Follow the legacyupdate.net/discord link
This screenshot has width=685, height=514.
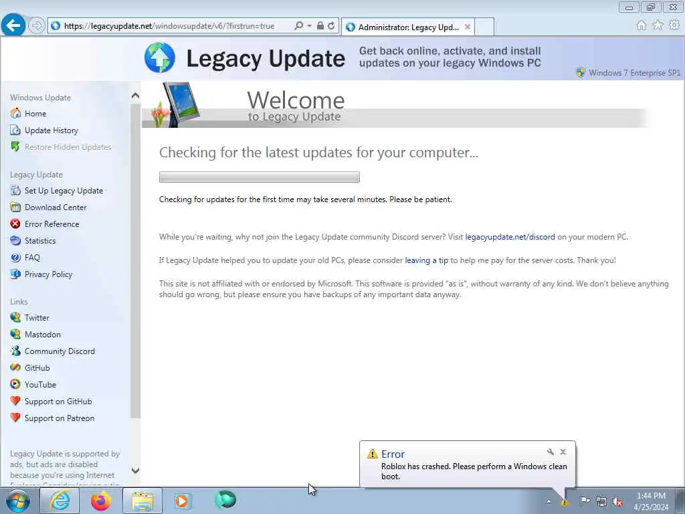(x=510, y=237)
